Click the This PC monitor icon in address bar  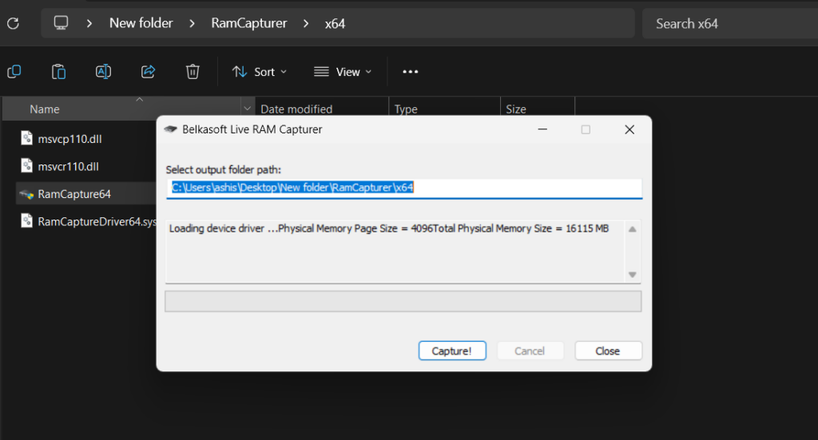coord(61,23)
